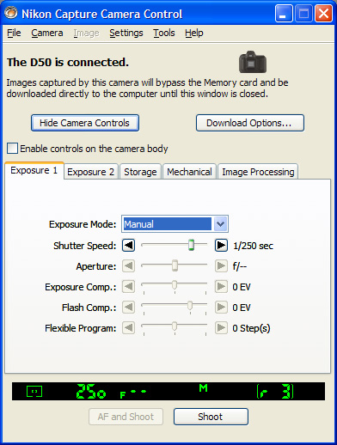Viewport: 337px width, 445px height.
Task: Click the Shutter Speed increase arrow
Action: 221,246
